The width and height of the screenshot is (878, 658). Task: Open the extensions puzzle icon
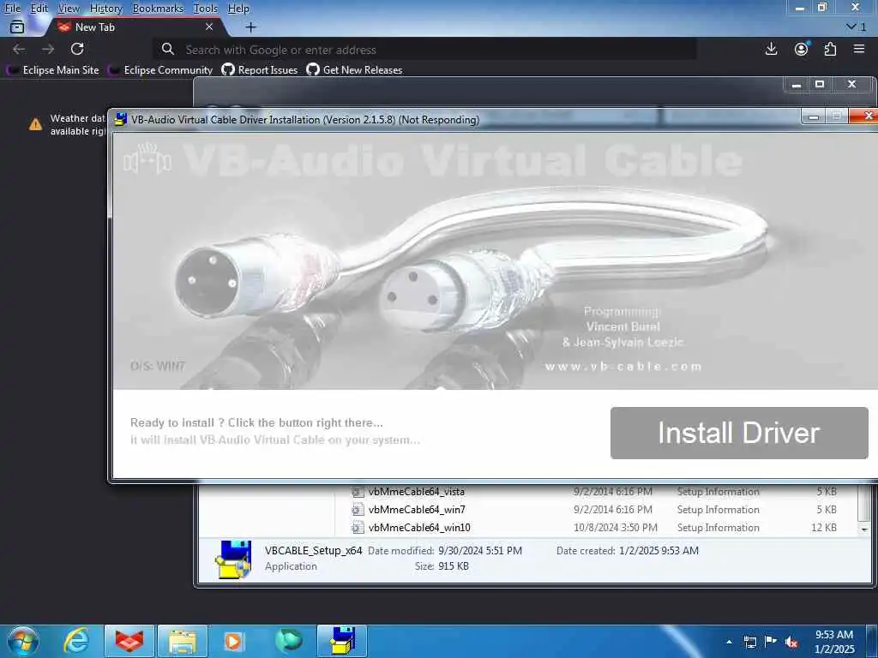point(830,49)
